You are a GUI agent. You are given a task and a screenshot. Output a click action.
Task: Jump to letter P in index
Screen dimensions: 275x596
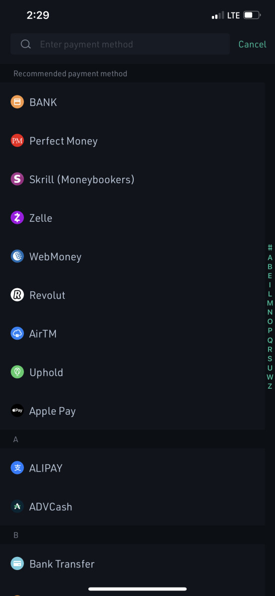[270, 331]
